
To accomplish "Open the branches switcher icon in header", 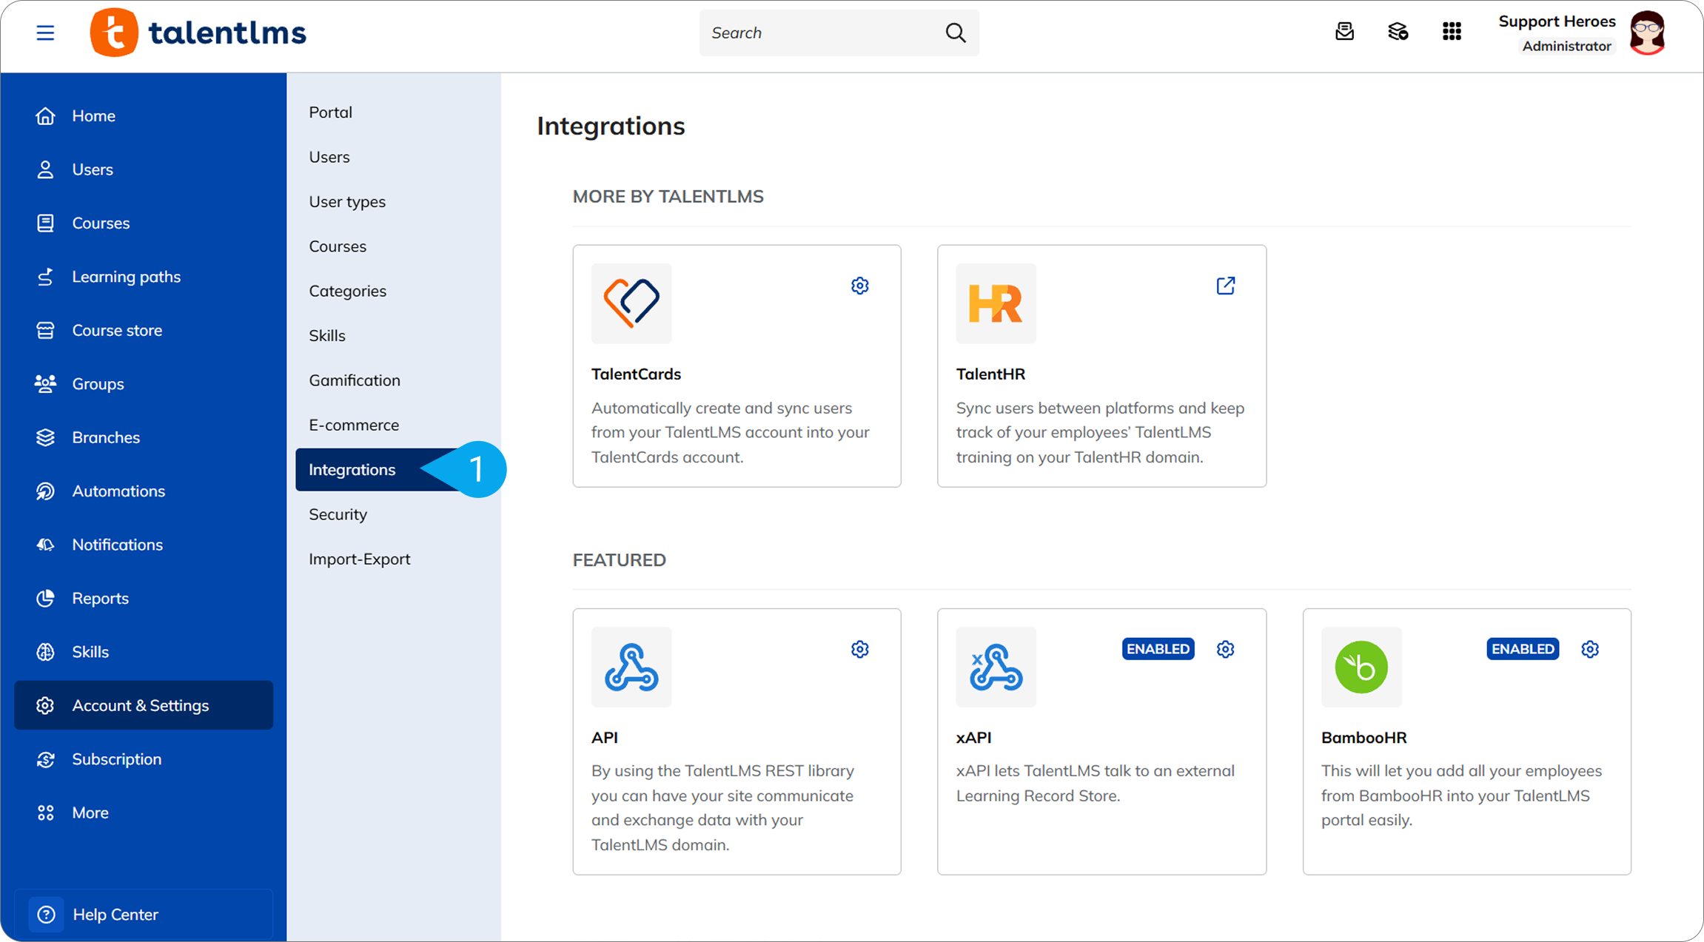I will pyautogui.click(x=1398, y=32).
